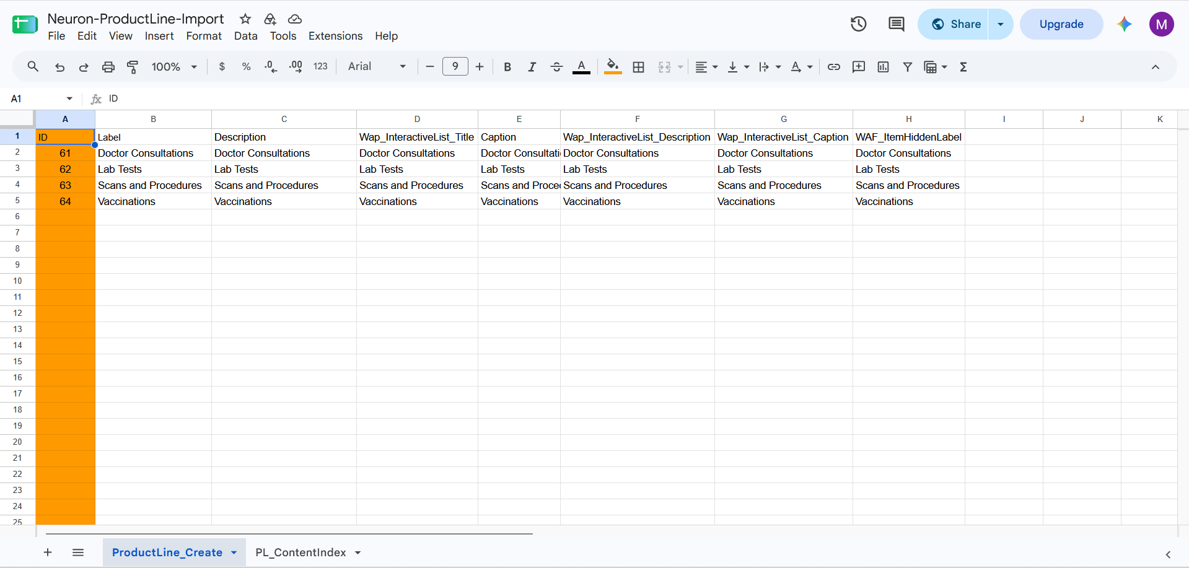This screenshot has width=1189, height=568.
Task: Open horizontal align dropdown
Action: pos(706,67)
